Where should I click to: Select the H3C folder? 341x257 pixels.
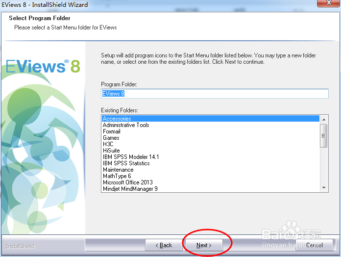pos(211,144)
